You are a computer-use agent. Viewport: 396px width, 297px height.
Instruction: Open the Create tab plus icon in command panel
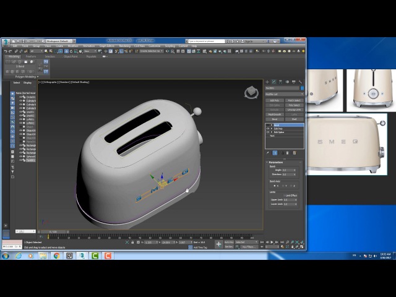[267, 82]
